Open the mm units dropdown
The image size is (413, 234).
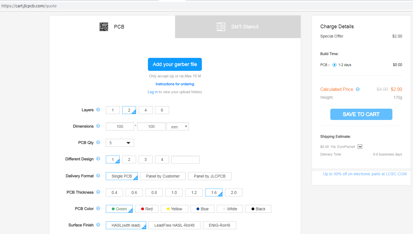(178, 126)
